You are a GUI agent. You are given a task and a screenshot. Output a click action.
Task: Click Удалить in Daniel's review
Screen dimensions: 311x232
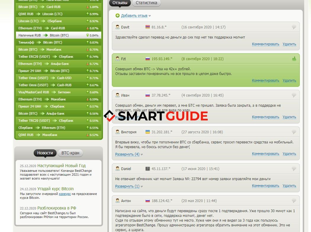(x=289, y=186)
